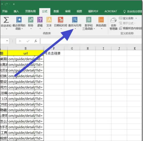Expand Financial functions dropdown arrow
Screen dimensions: 143x141
pyautogui.click(x=31, y=29)
